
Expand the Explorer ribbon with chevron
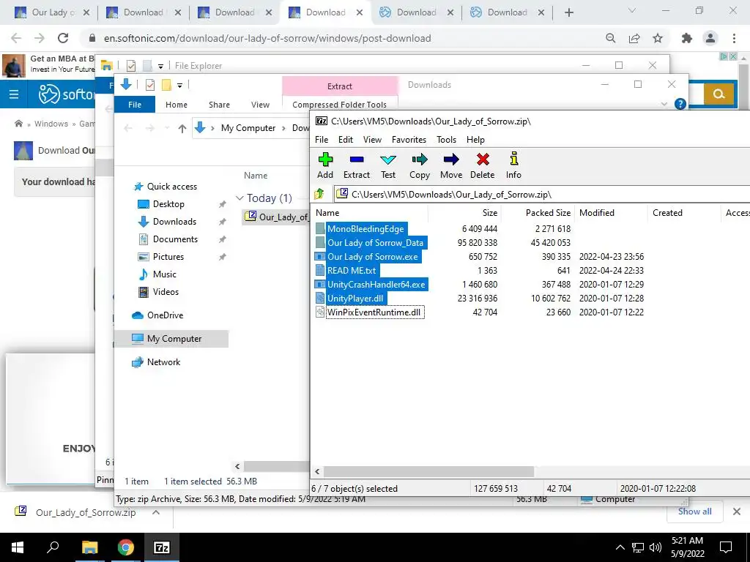point(664,104)
